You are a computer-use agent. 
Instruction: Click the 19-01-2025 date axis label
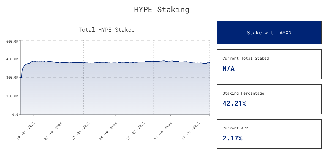[26, 131]
